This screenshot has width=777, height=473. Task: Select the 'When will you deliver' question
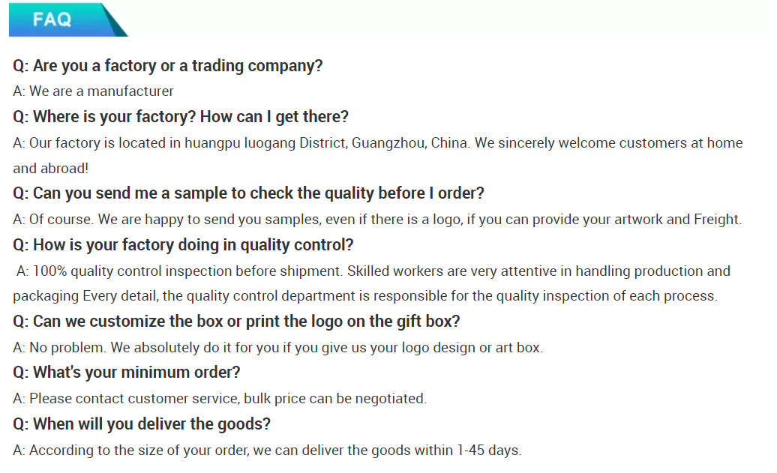coord(142,424)
